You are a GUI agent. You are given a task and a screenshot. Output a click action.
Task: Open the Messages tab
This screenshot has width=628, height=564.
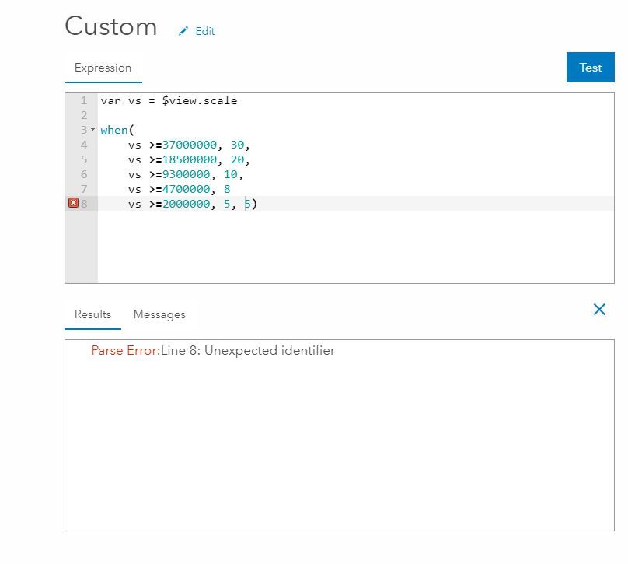[x=159, y=314]
